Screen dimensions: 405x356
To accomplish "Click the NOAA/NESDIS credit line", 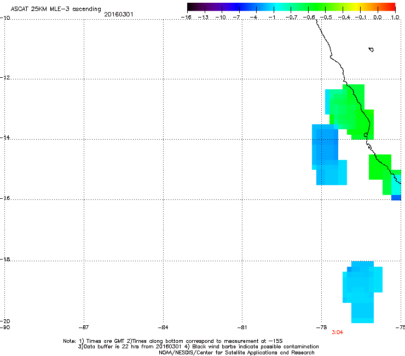I will click(236, 353).
